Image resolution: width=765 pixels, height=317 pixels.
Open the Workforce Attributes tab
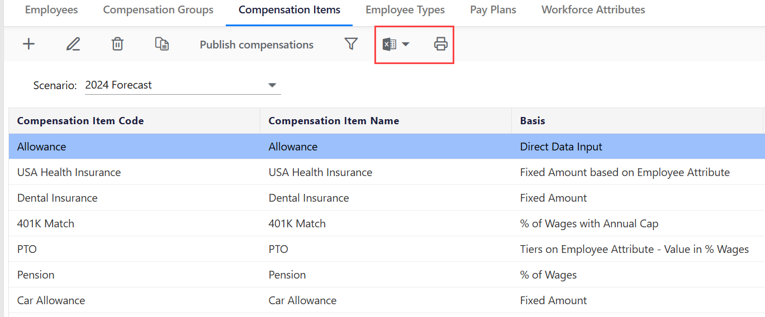point(593,9)
